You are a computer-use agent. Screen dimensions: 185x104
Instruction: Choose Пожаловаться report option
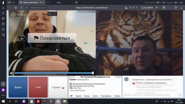click(x=52, y=38)
